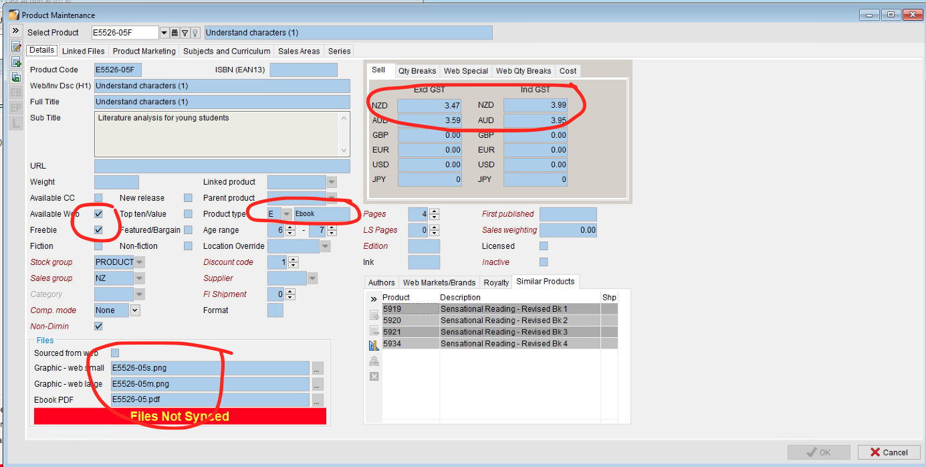Open the Location Override dropdown
The image size is (926, 467).
tap(326, 246)
